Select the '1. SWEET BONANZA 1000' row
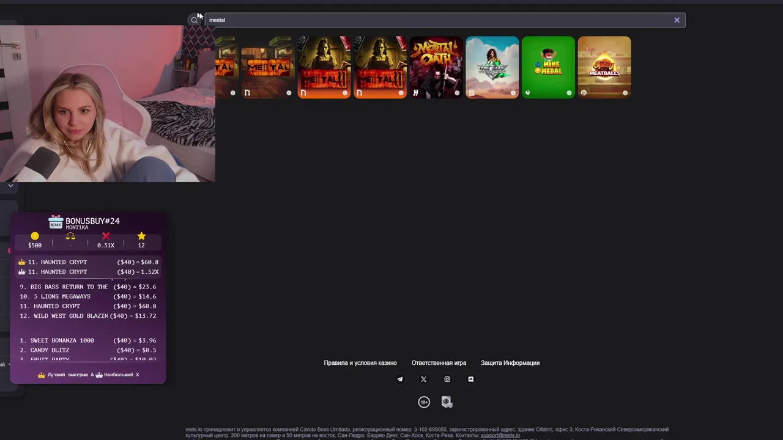 click(88, 340)
